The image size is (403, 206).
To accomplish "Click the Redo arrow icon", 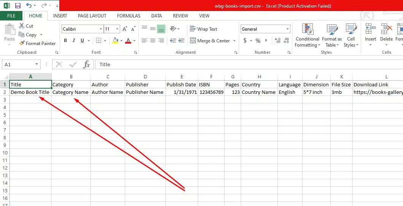I will (44, 6).
